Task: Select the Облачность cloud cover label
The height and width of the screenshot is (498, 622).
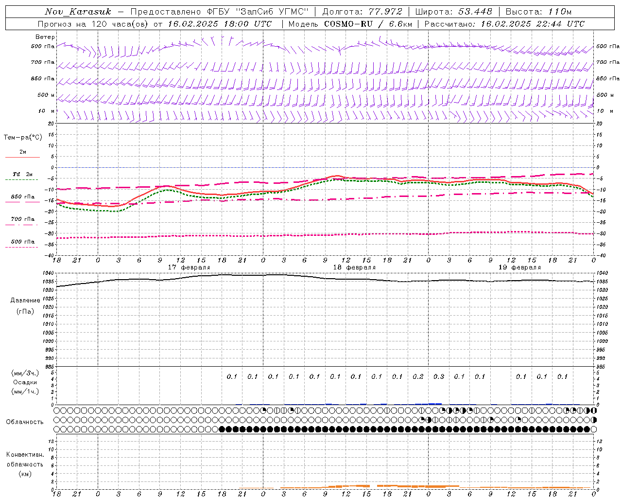Action: pos(25,422)
